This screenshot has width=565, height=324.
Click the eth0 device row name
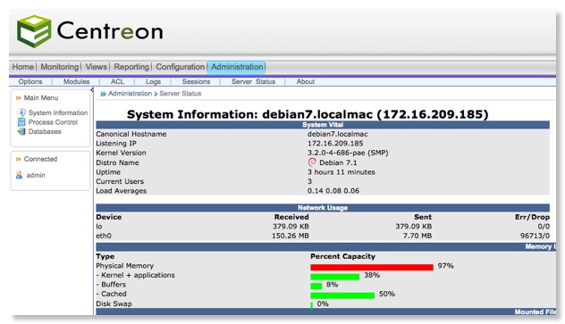point(104,236)
